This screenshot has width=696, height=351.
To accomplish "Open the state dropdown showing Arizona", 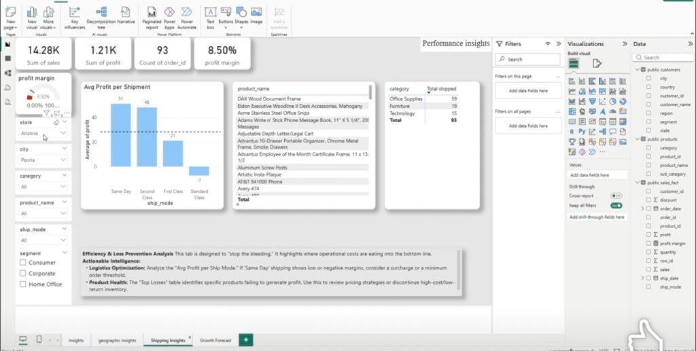I will tap(43, 133).
